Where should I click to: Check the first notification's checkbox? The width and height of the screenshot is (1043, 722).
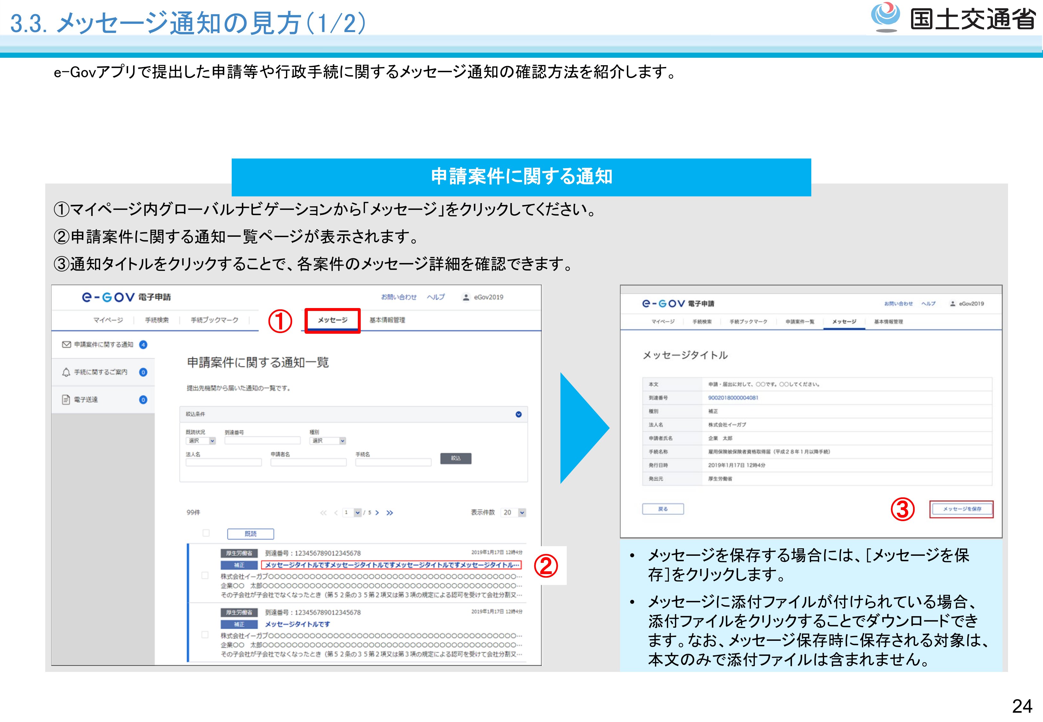tap(205, 575)
